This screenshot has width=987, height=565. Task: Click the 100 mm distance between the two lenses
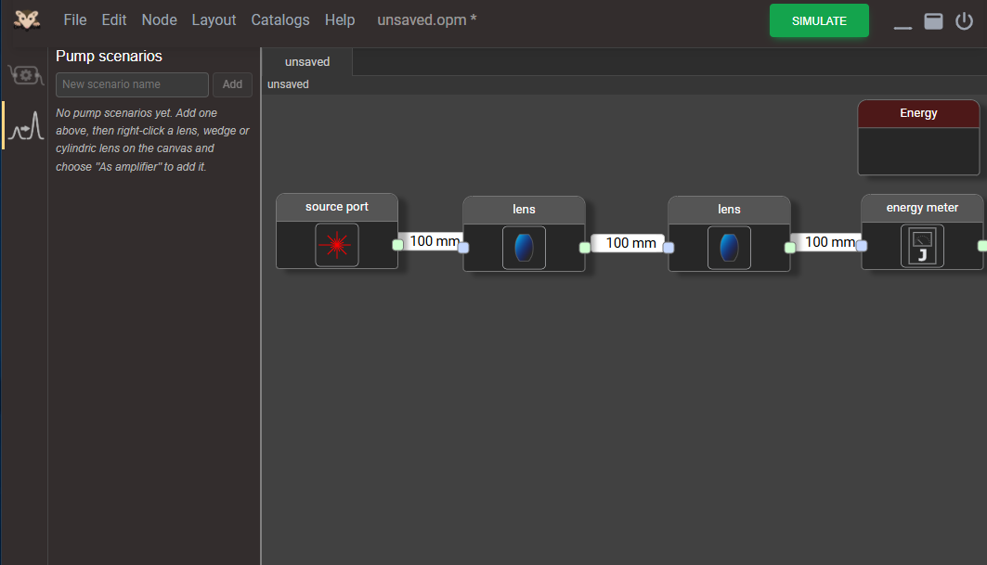tap(630, 243)
